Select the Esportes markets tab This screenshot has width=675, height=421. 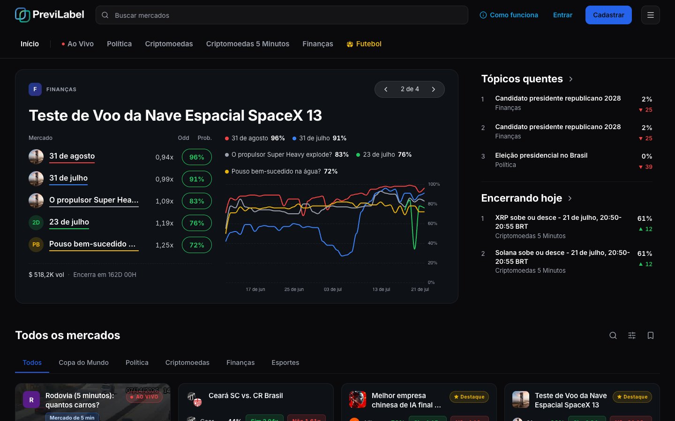tap(285, 363)
